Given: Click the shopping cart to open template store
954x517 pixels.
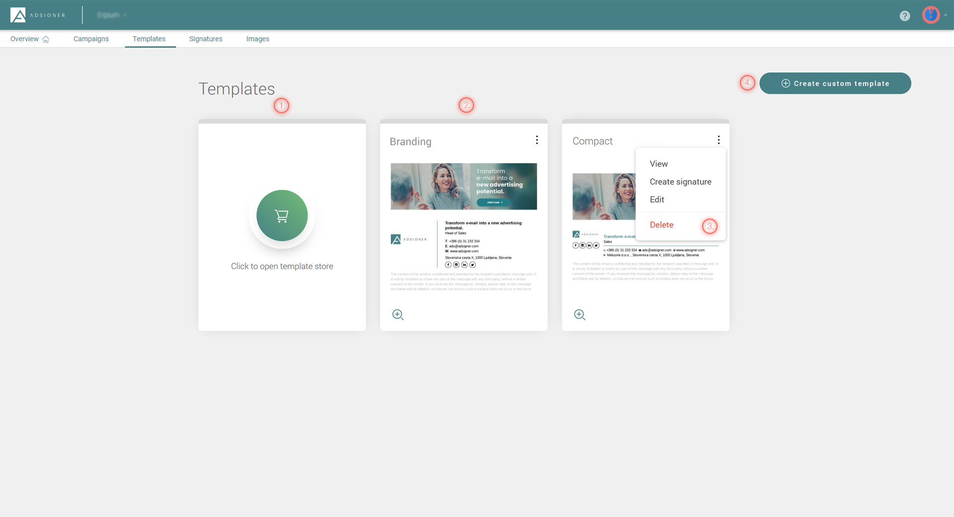Looking at the screenshot, I should 282,216.
